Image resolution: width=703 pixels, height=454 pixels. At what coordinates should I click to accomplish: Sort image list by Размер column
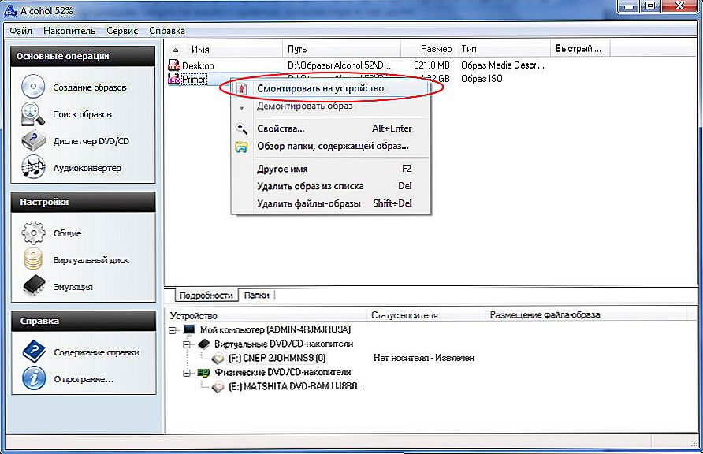click(x=428, y=49)
